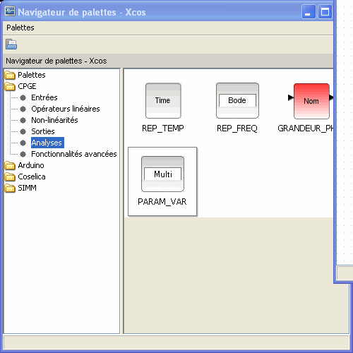The width and height of the screenshot is (353, 353).
Task: Select Entrées category
Action: [x=44, y=97]
